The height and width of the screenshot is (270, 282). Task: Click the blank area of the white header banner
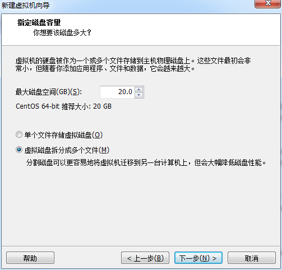(x=187, y=30)
